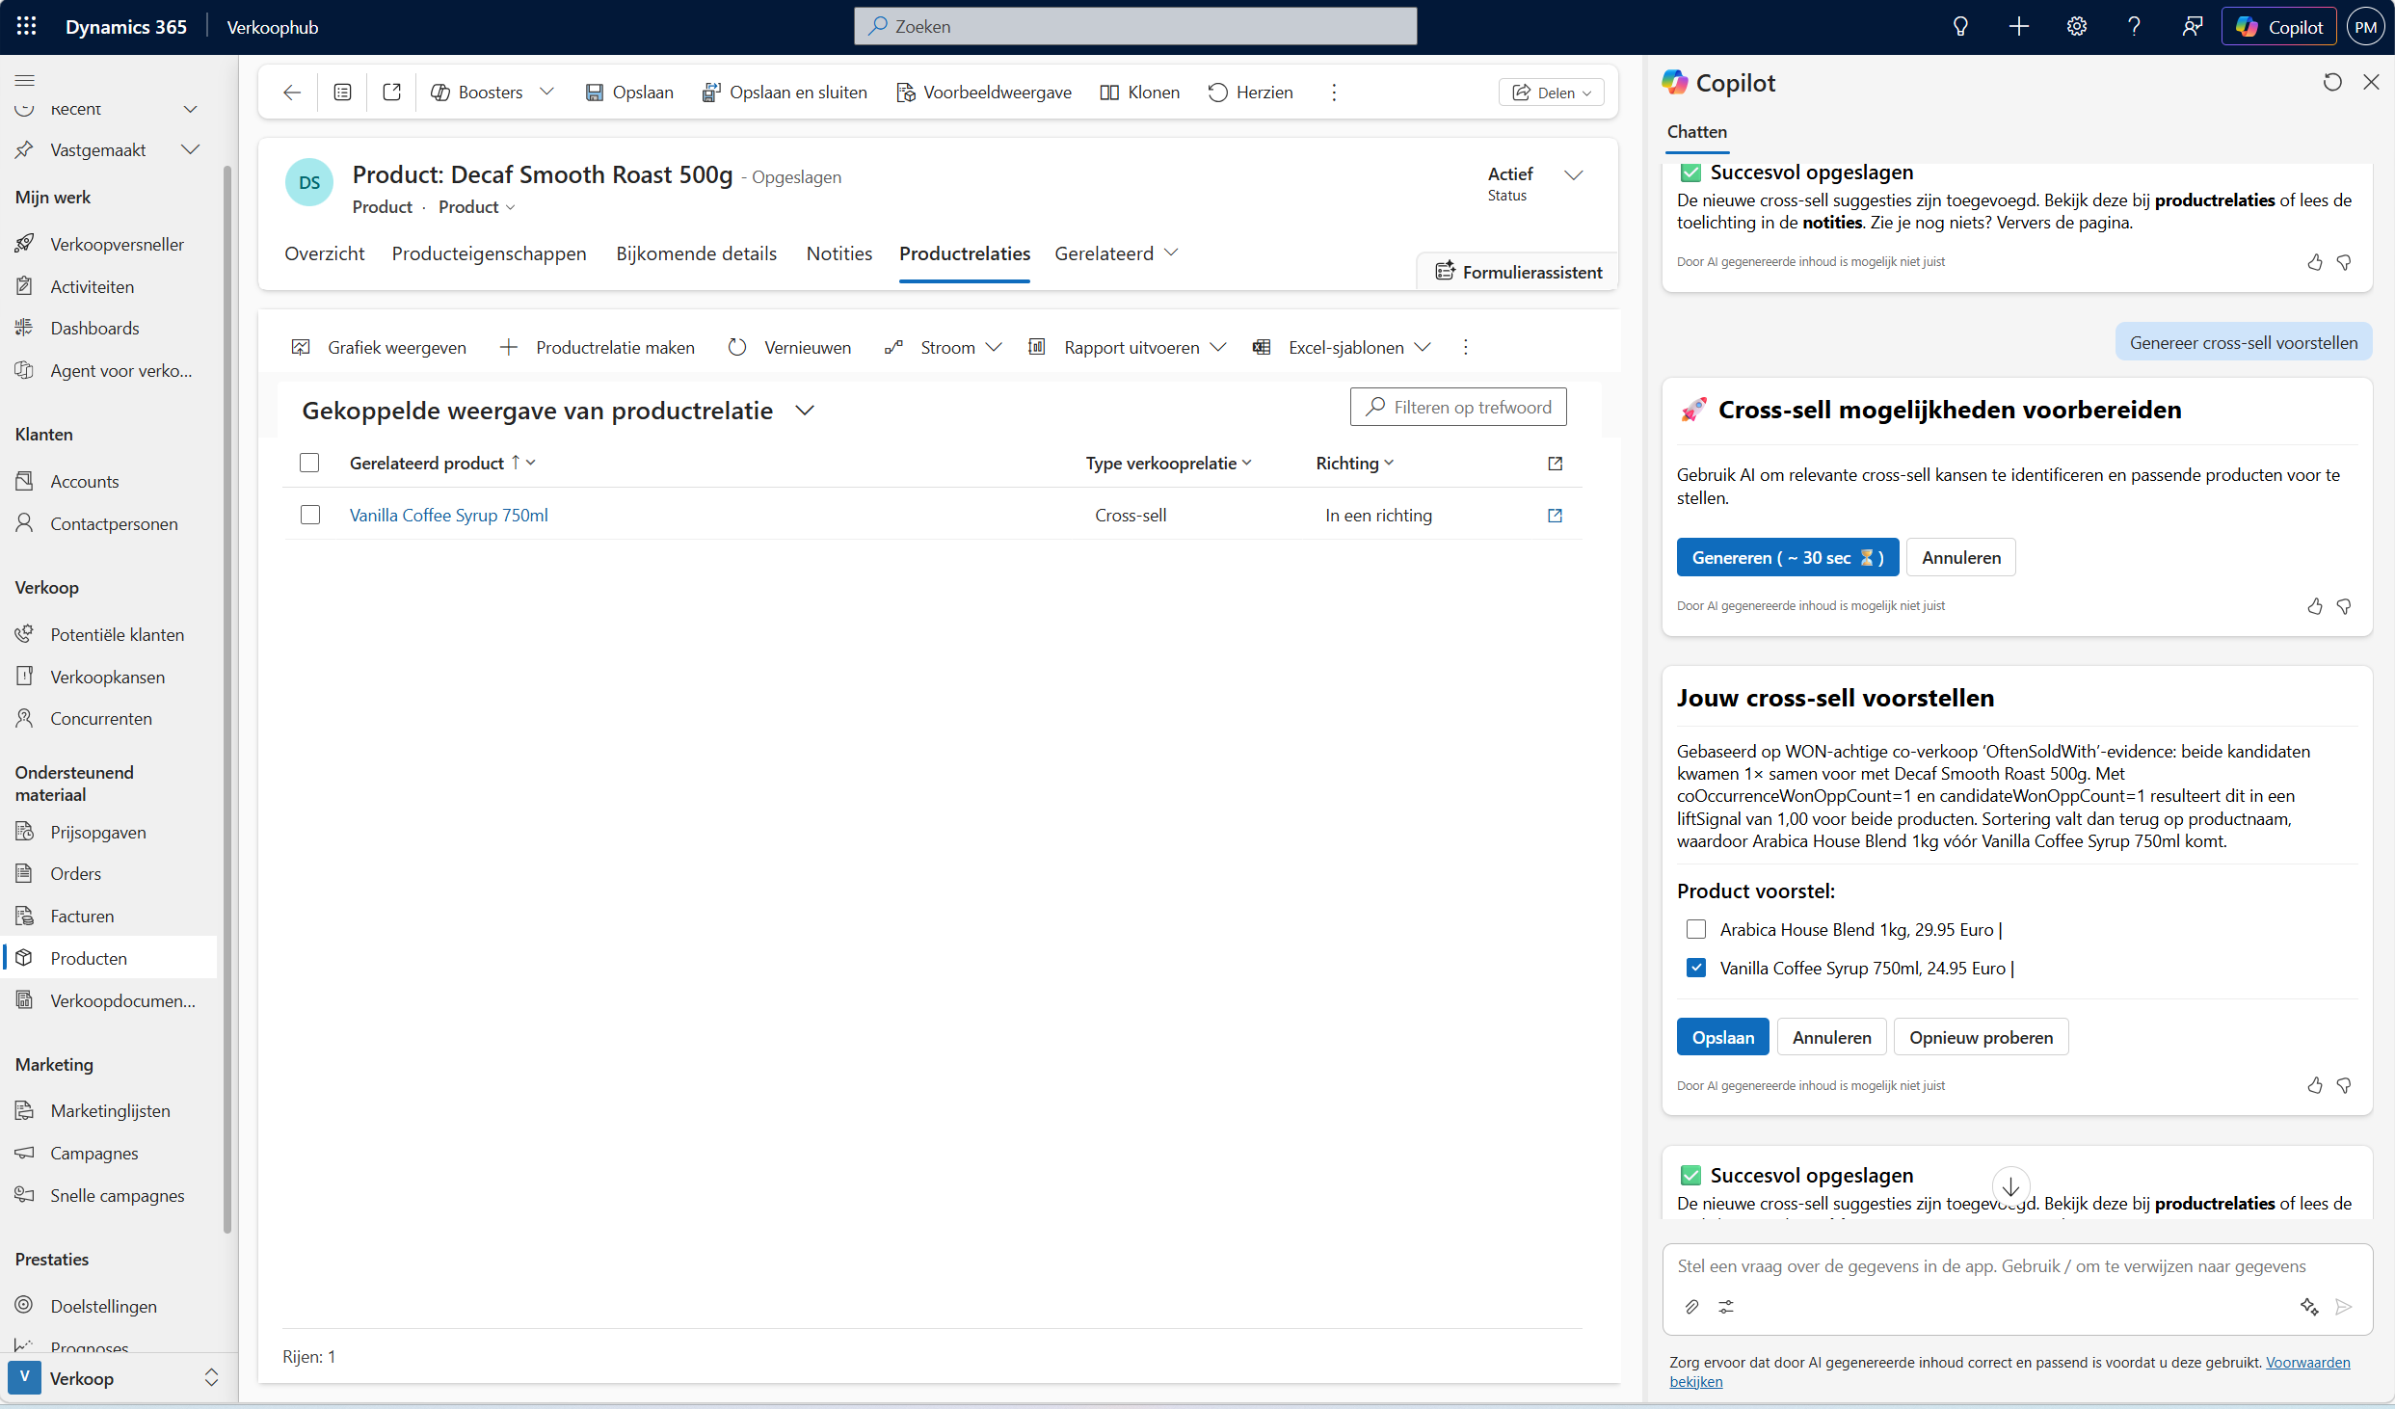Click the attachment paperclip icon in chat
Viewport: 2395px width, 1409px height.
coord(1691,1307)
